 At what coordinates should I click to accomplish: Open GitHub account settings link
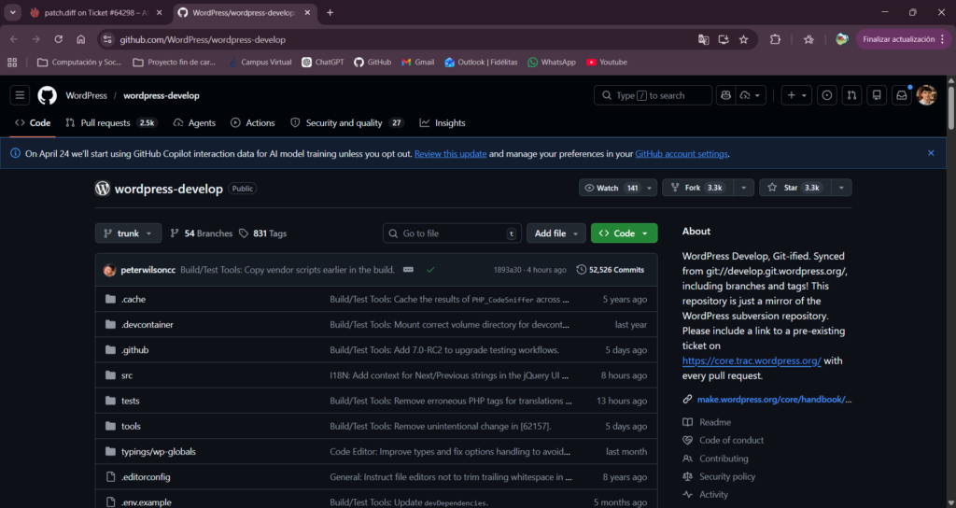[681, 154]
